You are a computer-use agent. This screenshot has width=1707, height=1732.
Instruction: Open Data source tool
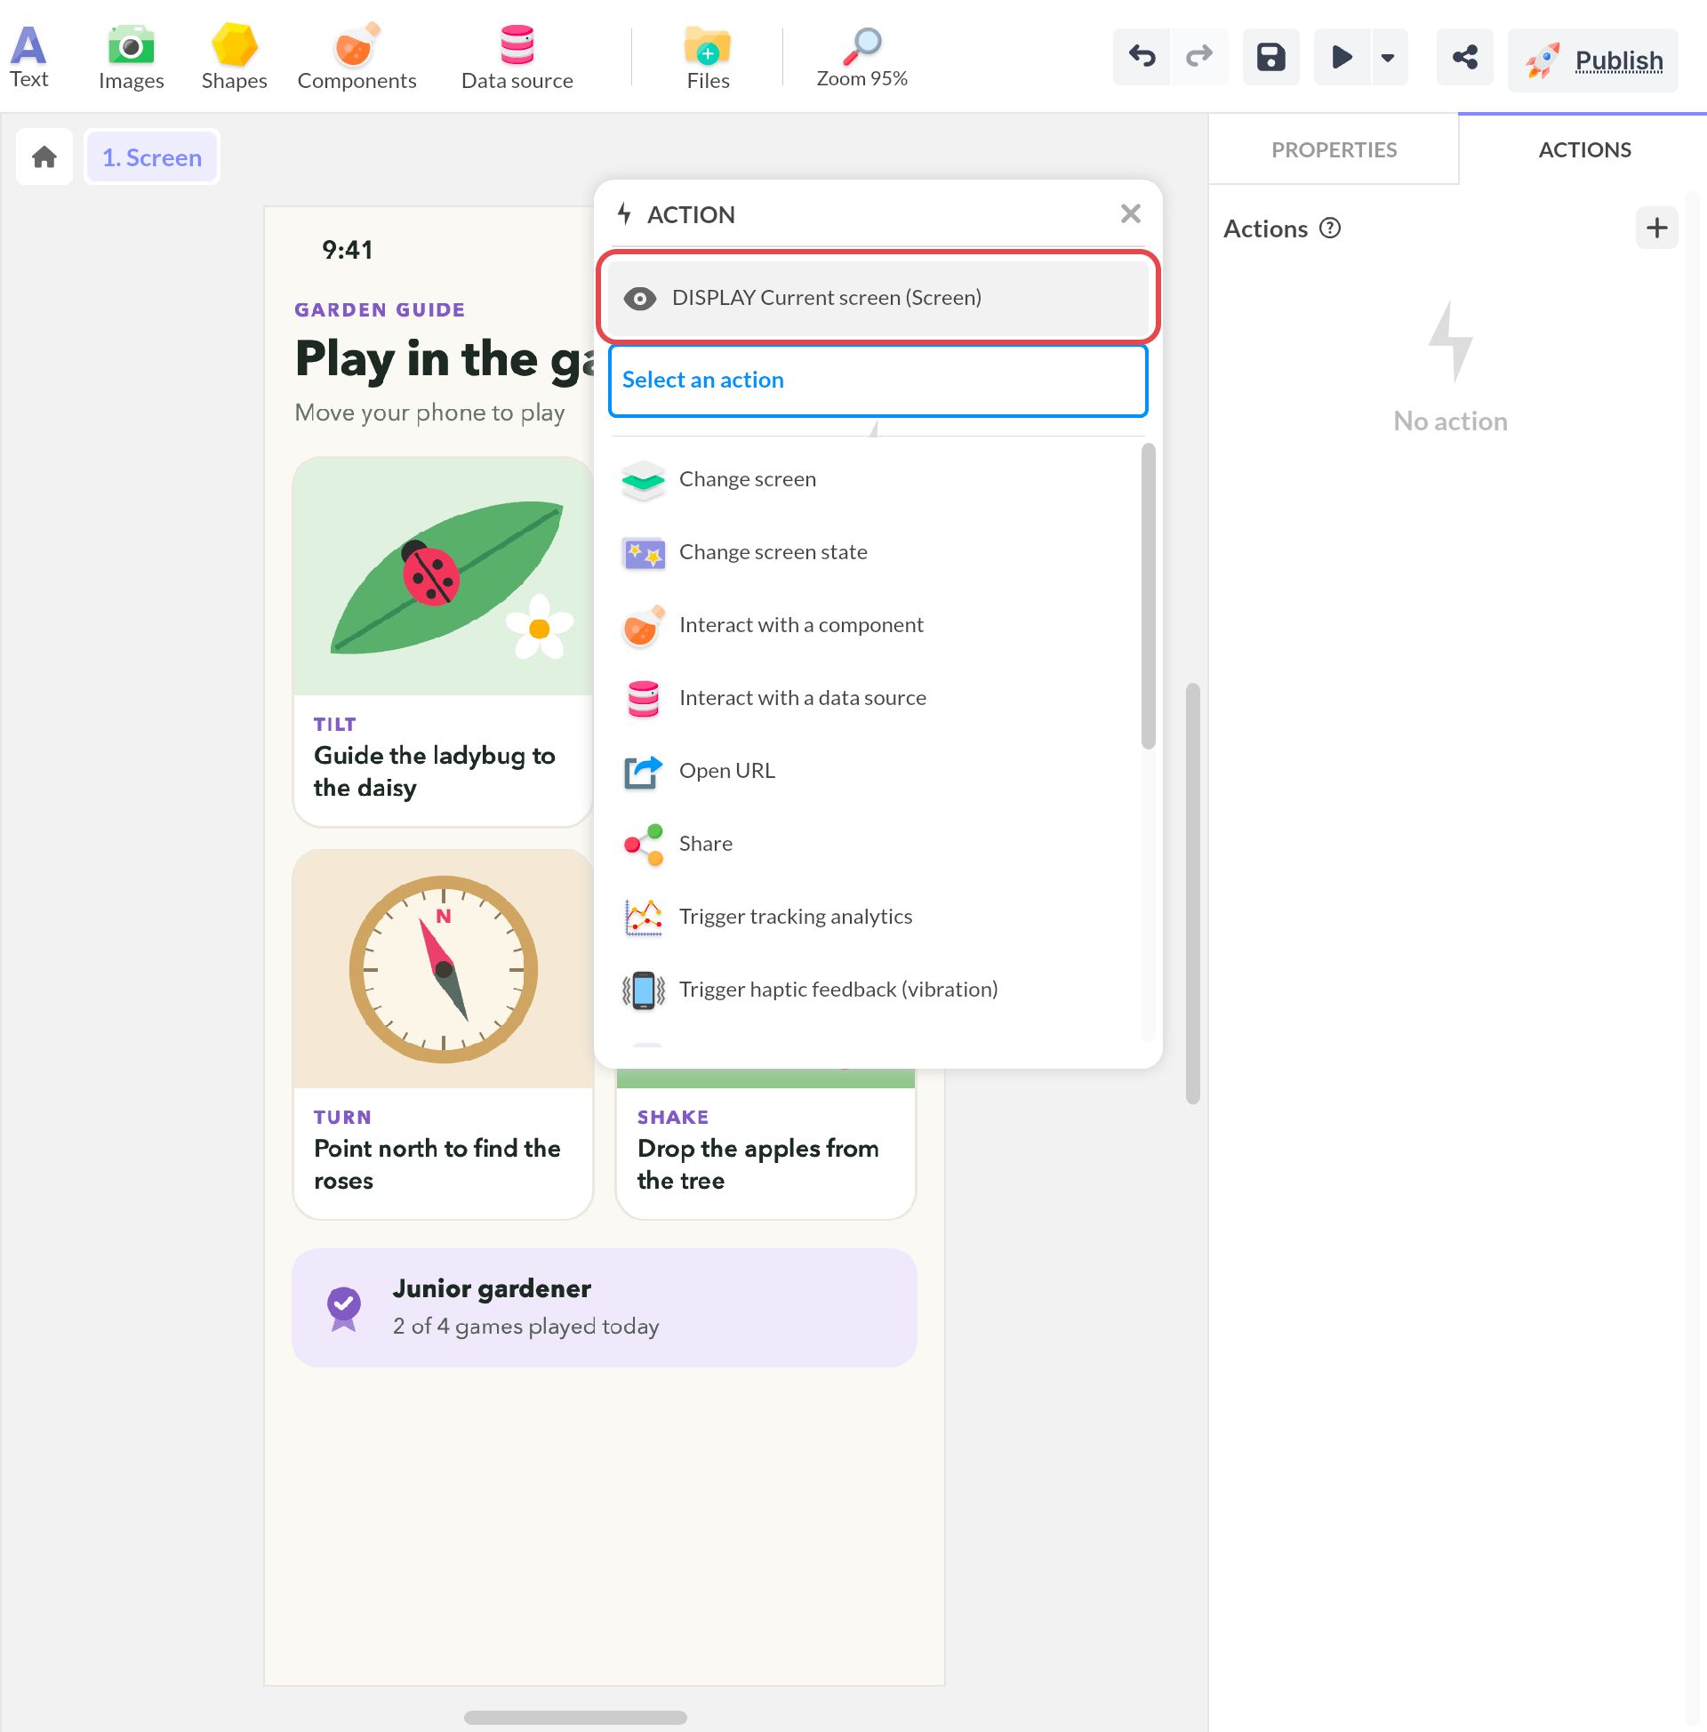coord(517,58)
